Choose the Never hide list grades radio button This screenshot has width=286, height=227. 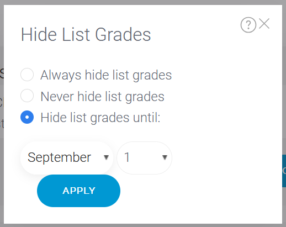point(27,96)
